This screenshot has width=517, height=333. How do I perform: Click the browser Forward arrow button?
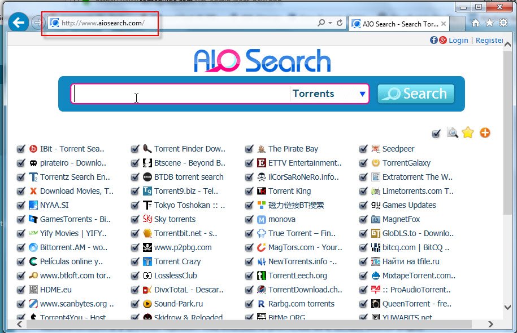(37, 23)
